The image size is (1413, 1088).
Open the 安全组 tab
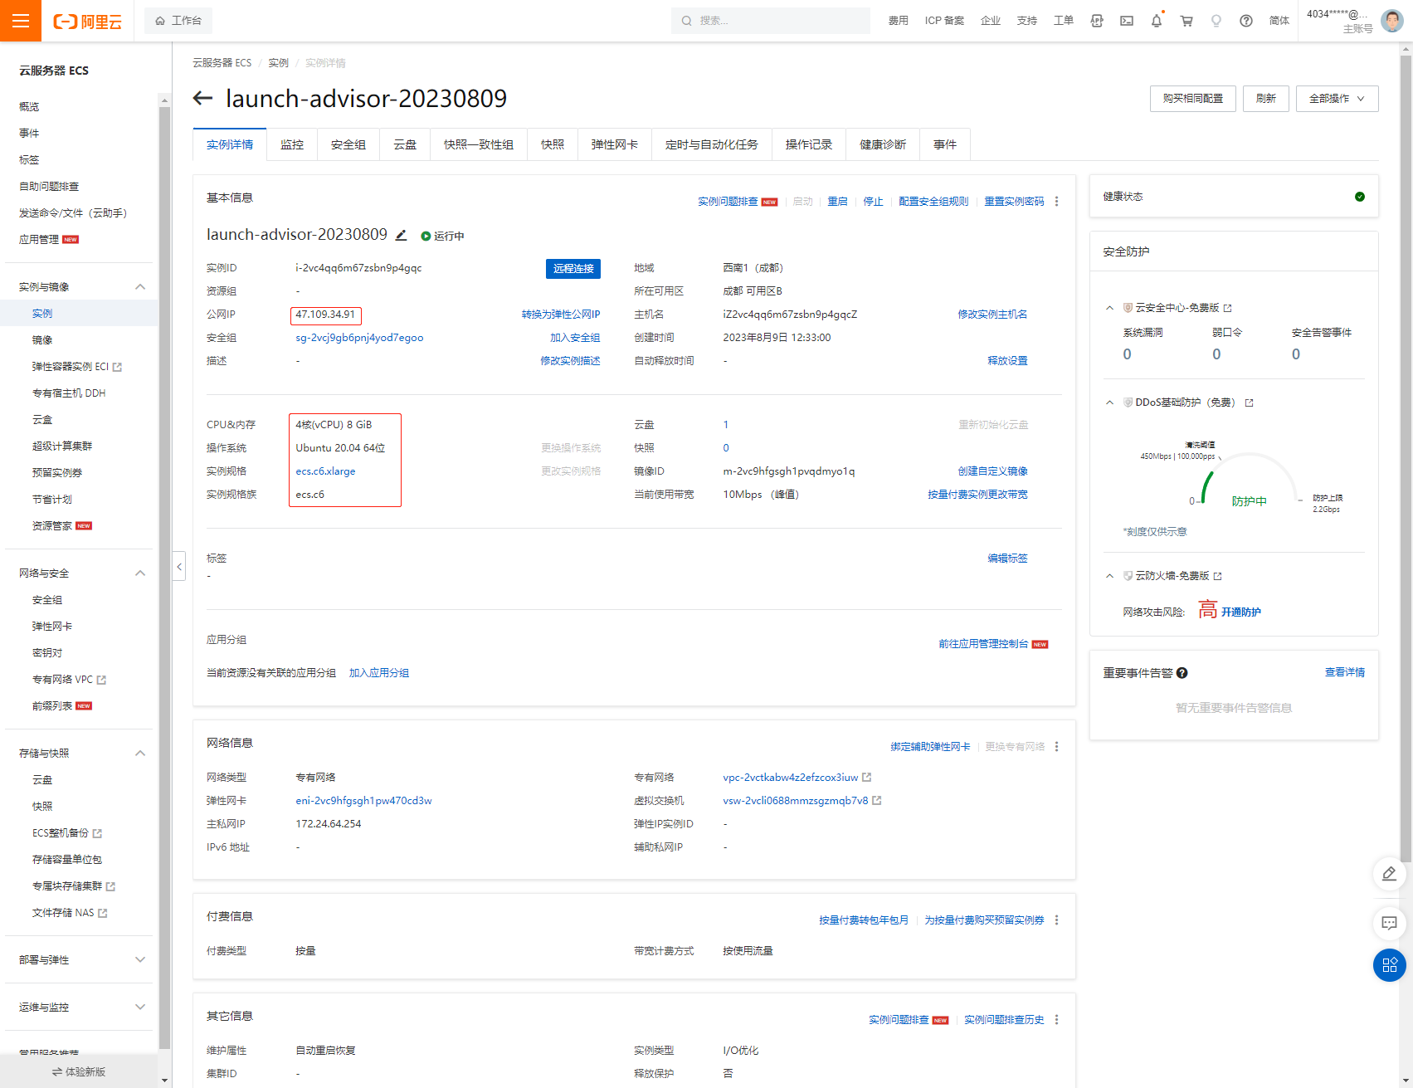tap(348, 144)
